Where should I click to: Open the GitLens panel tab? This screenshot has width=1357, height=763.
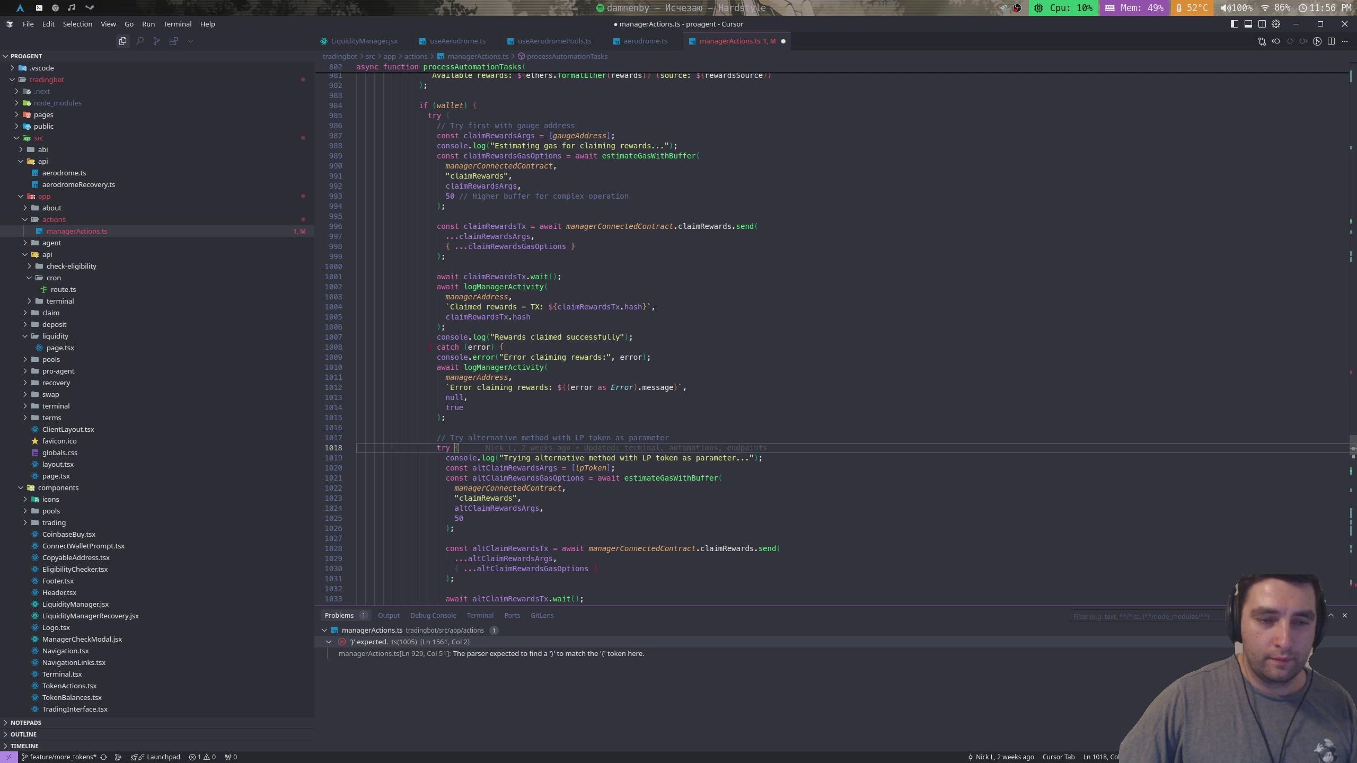pyautogui.click(x=542, y=615)
